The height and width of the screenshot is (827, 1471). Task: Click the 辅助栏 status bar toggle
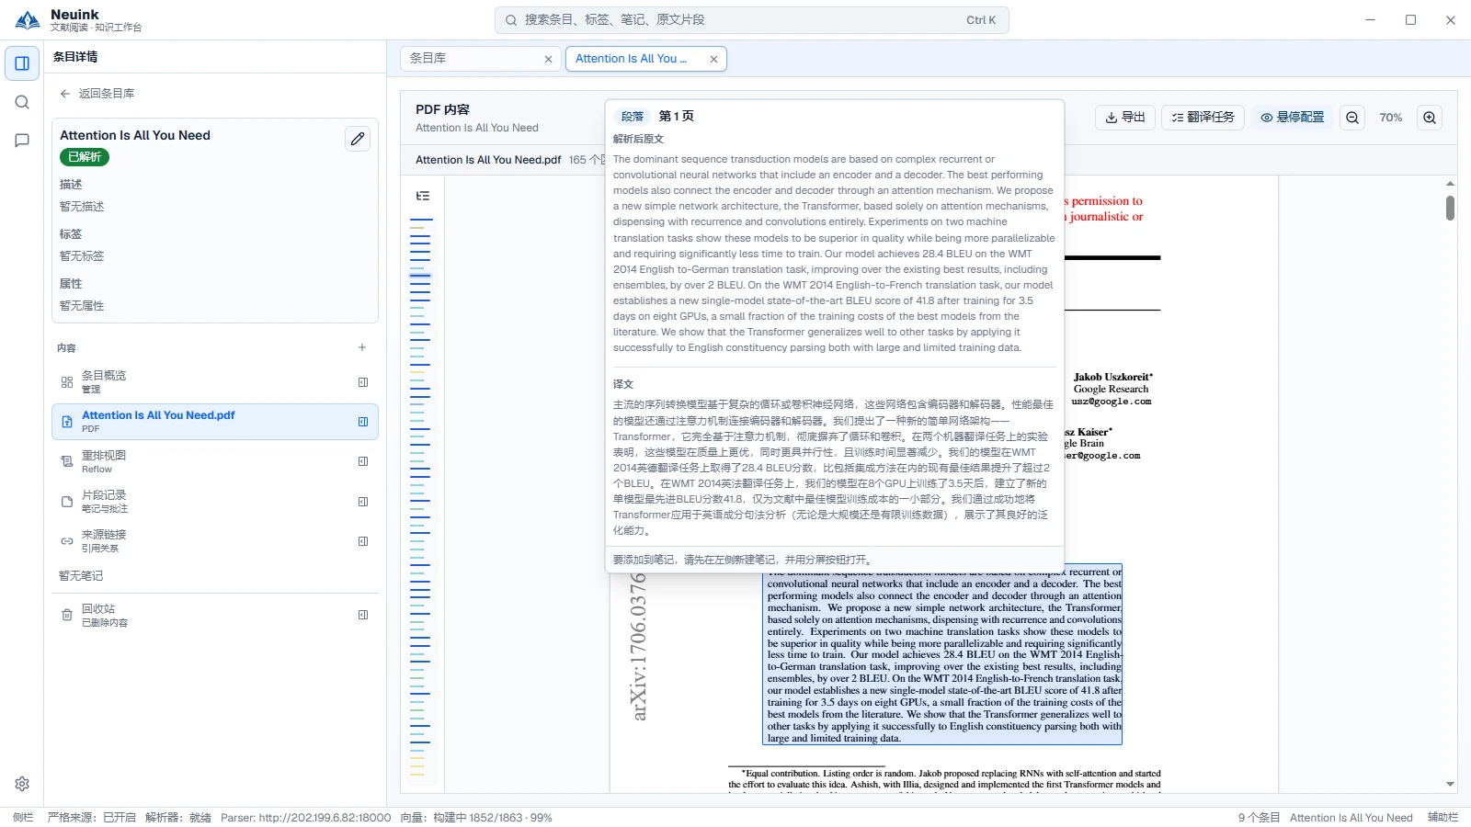(1442, 817)
